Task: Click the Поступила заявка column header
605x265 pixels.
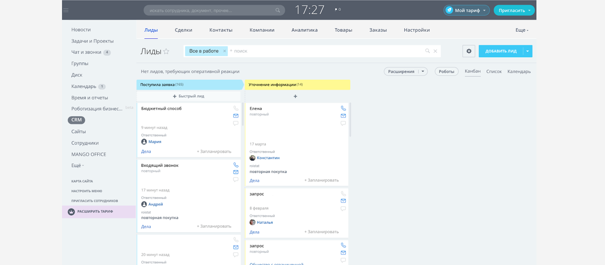Action: click(190, 85)
